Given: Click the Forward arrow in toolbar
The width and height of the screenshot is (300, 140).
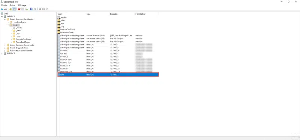Looking at the screenshot, I should coord(6,9).
